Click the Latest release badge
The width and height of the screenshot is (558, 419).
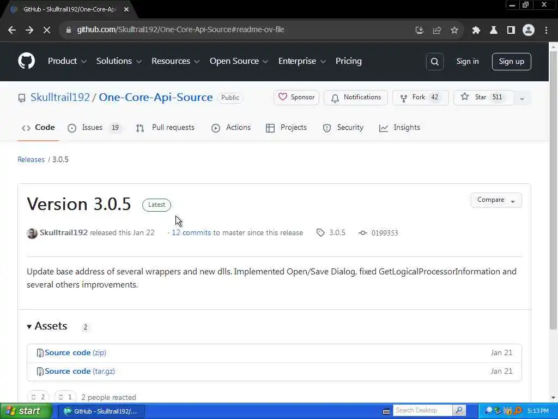point(156,205)
